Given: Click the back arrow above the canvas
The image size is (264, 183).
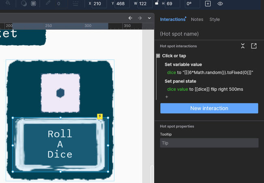Looking at the screenshot, I should [x=130, y=18].
